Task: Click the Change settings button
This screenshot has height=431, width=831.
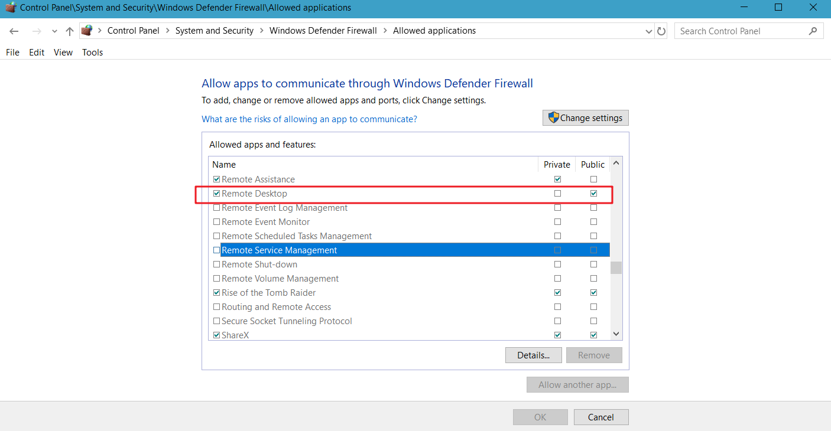Action: (x=586, y=118)
